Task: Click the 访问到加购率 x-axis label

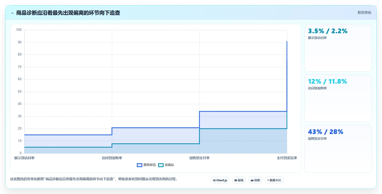Action: click(112, 158)
